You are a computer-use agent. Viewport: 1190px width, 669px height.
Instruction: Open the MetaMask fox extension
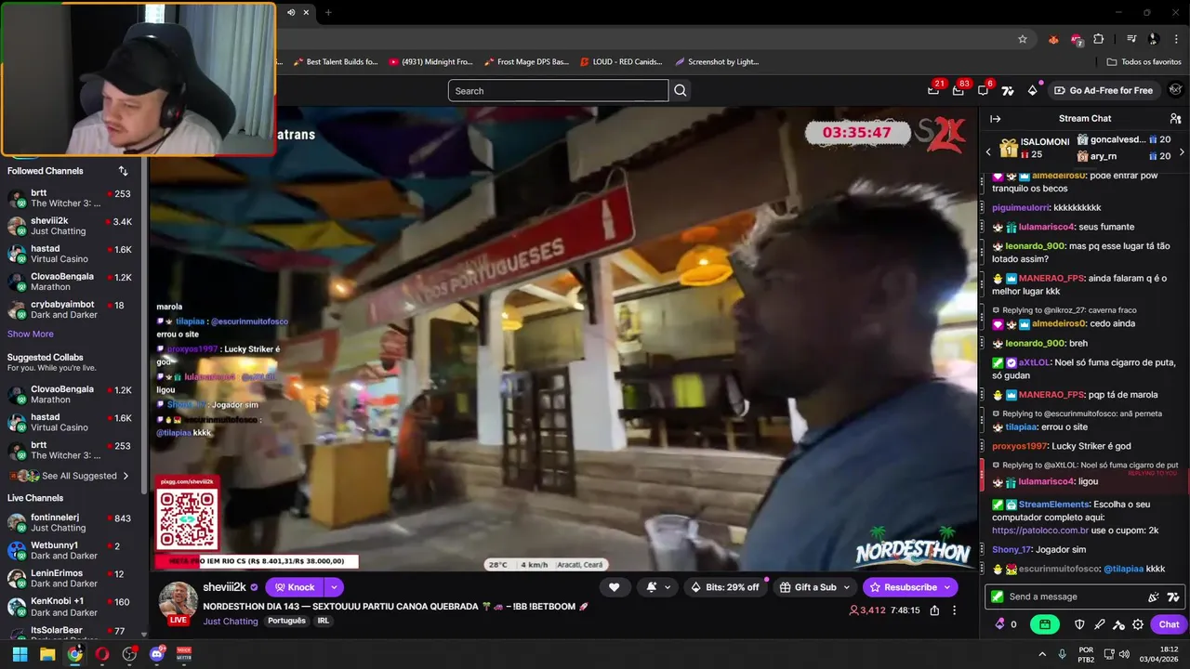[x=1053, y=39]
